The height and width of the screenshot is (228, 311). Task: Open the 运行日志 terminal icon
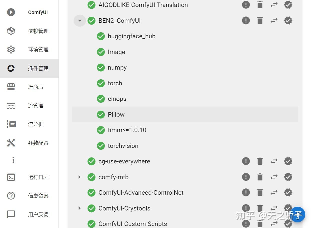point(11,177)
